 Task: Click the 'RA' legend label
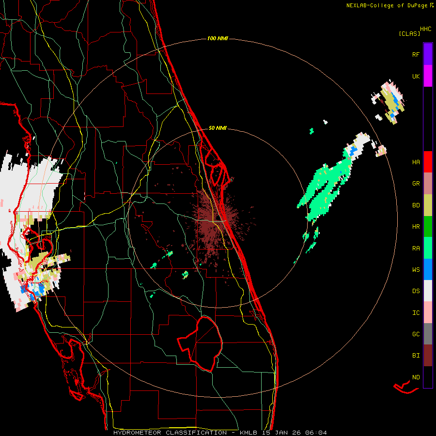(x=416, y=249)
